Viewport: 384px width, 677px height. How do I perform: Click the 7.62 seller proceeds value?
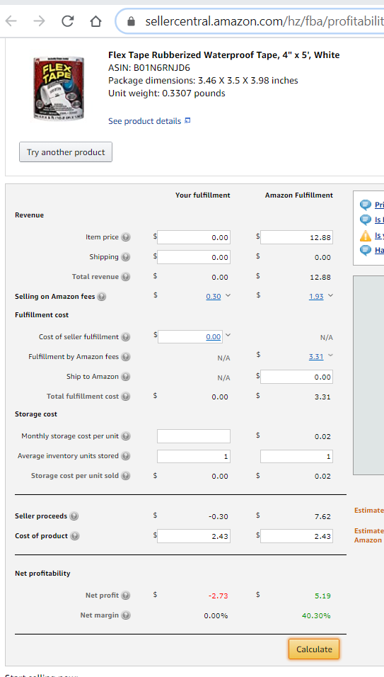(322, 516)
